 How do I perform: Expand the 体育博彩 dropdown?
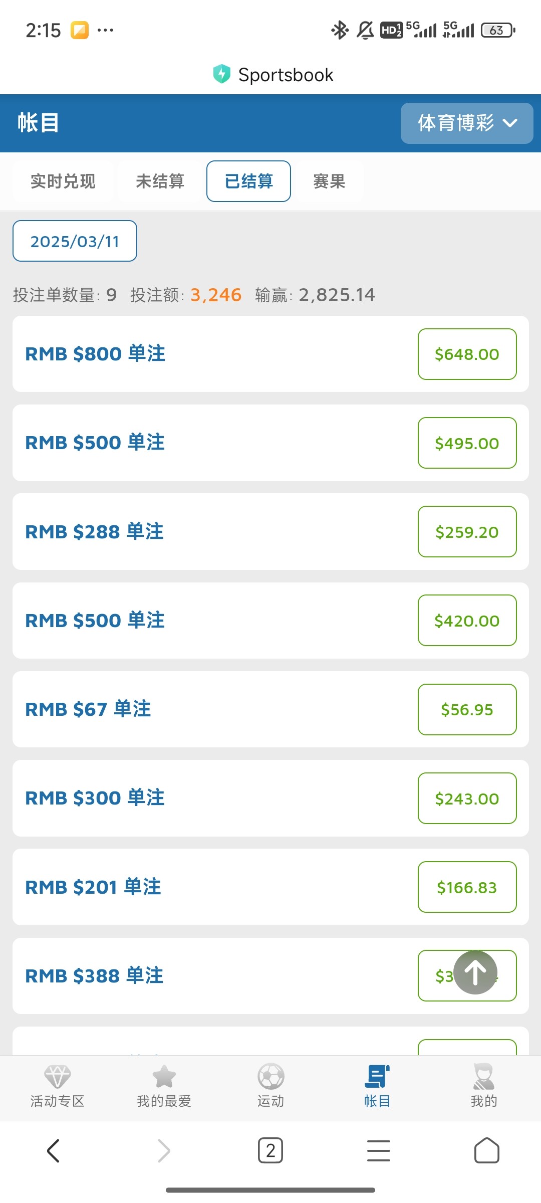tap(467, 123)
